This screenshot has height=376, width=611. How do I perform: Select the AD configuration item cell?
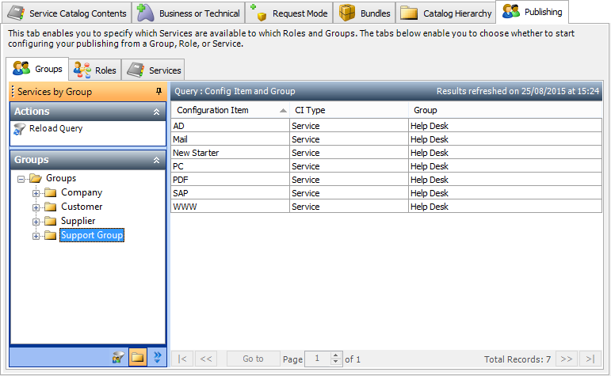230,126
